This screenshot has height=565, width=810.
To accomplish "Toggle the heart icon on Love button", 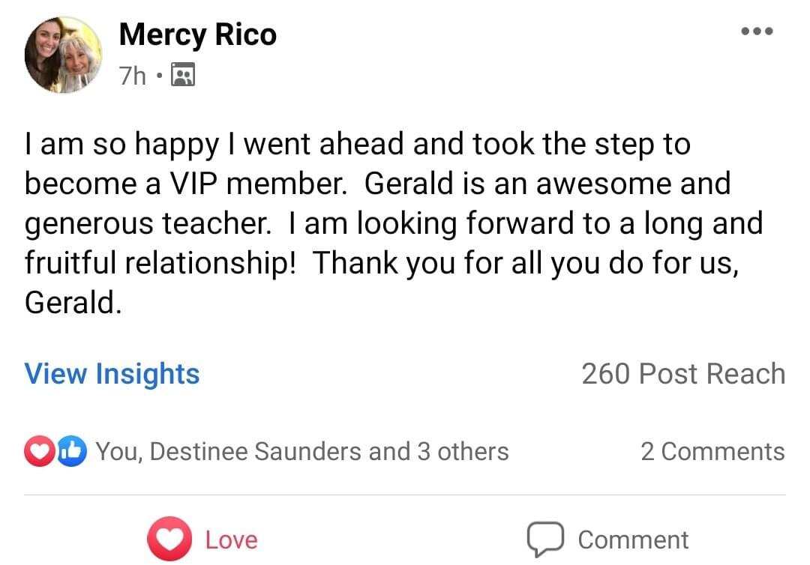I will pos(169,539).
